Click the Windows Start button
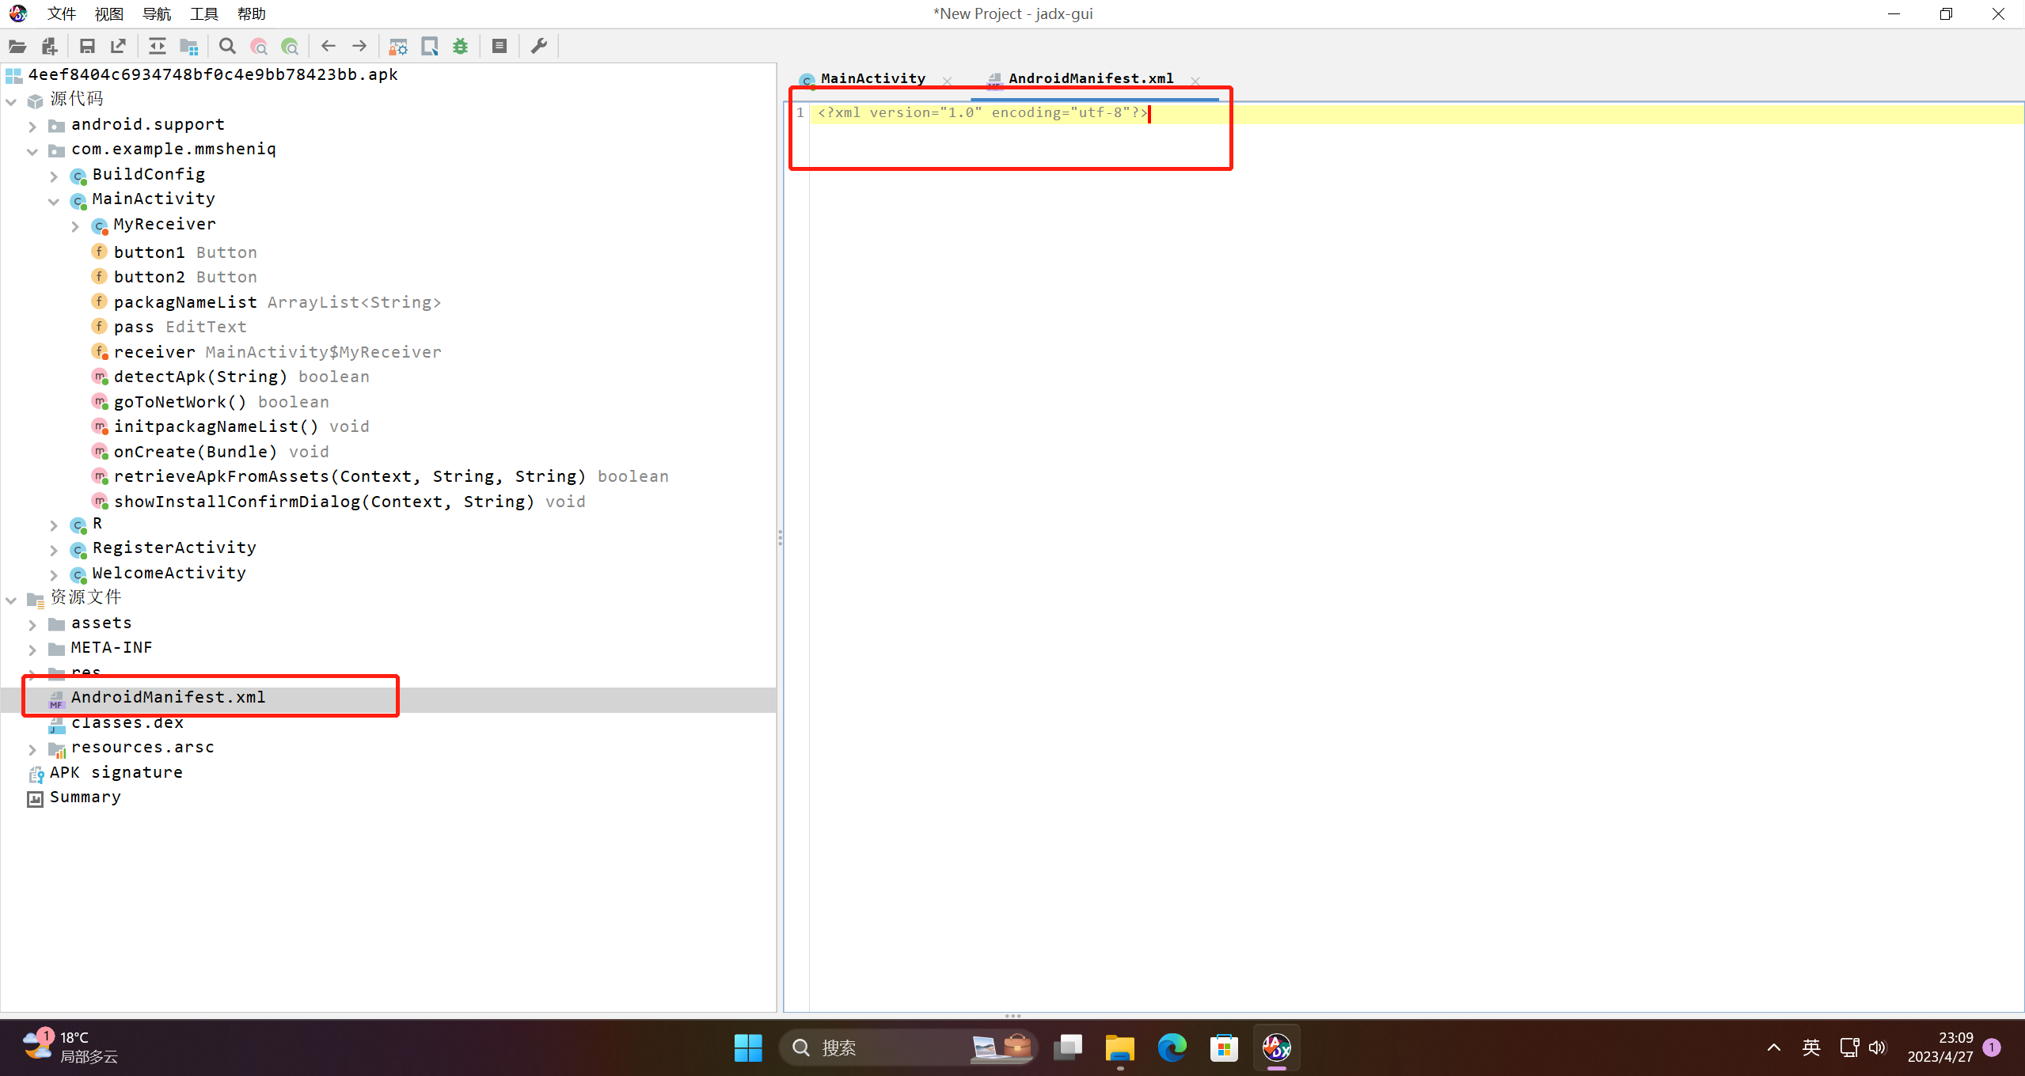The width and height of the screenshot is (2025, 1076). [x=747, y=1048]
